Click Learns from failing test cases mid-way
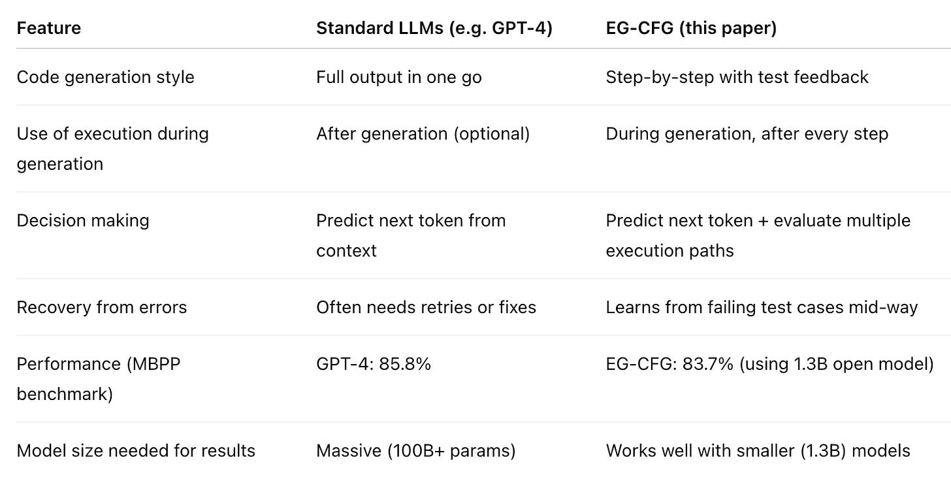951x483 pixels. (762, 307)
